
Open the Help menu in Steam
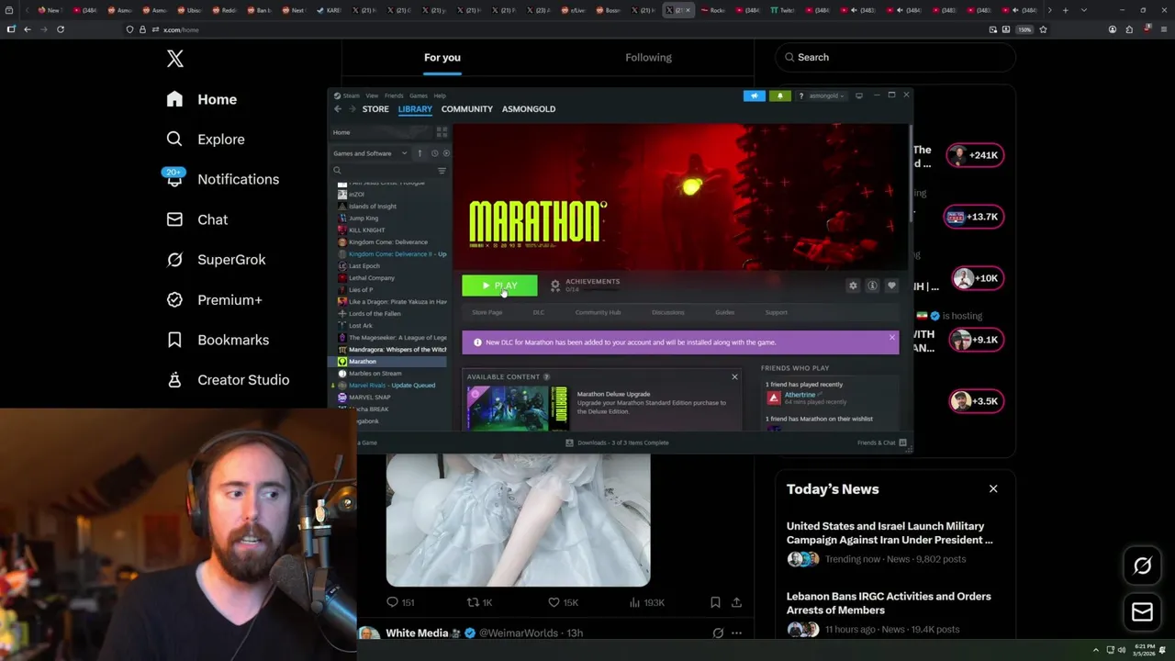[x=440, y=95]
